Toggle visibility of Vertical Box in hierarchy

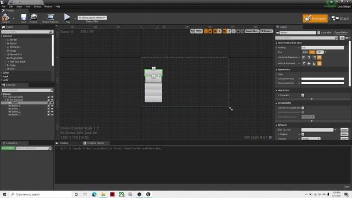coord(52,100)
